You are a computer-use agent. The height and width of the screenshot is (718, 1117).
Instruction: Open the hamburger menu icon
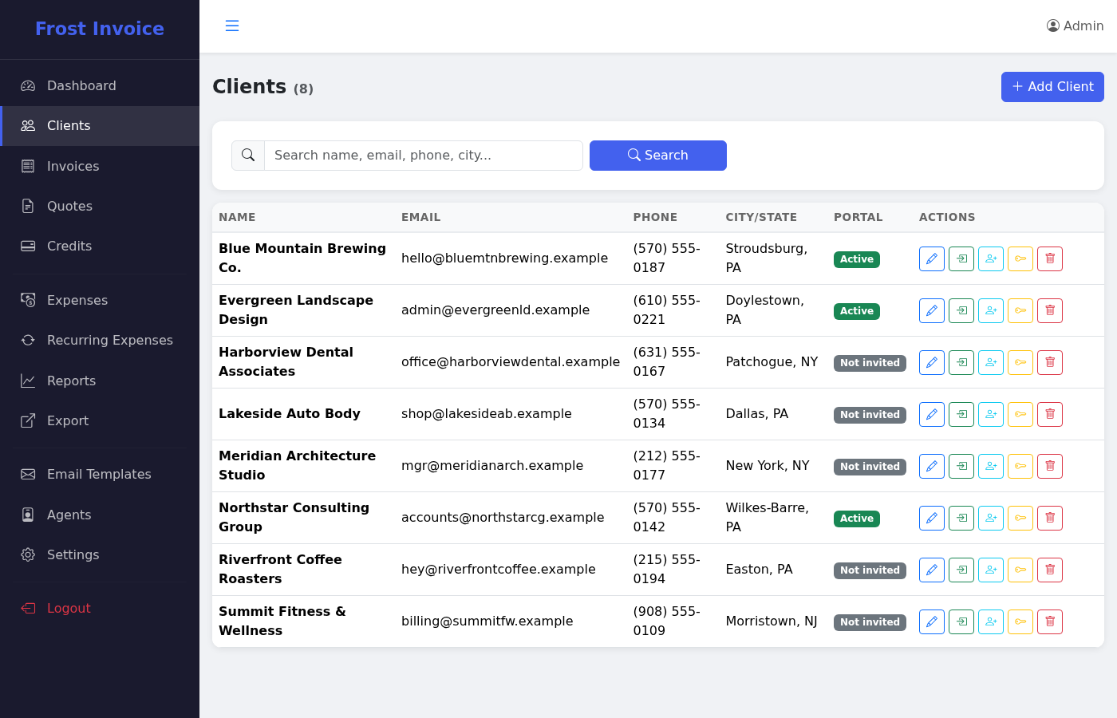click(x=232, y=26)
